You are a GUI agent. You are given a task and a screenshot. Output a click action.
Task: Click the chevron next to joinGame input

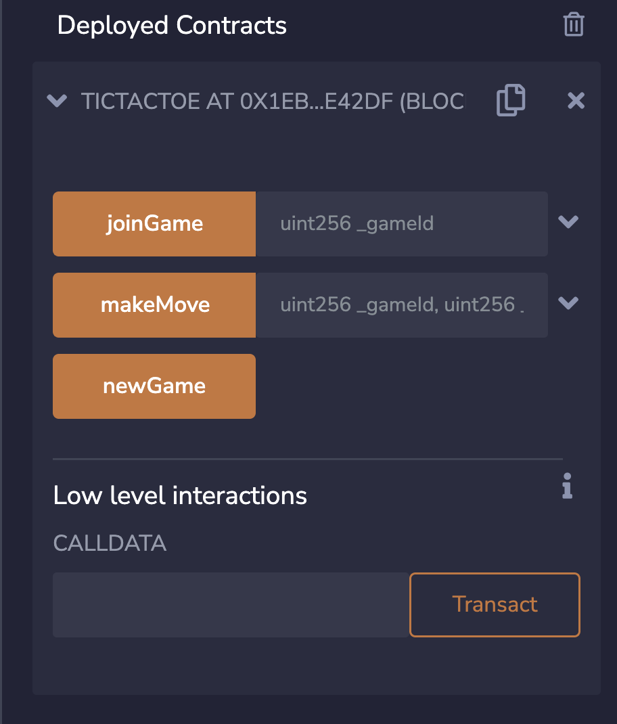coord(568,223)
